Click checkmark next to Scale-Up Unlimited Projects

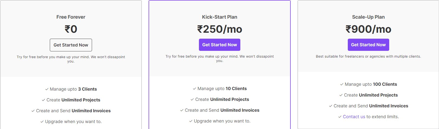341,95
